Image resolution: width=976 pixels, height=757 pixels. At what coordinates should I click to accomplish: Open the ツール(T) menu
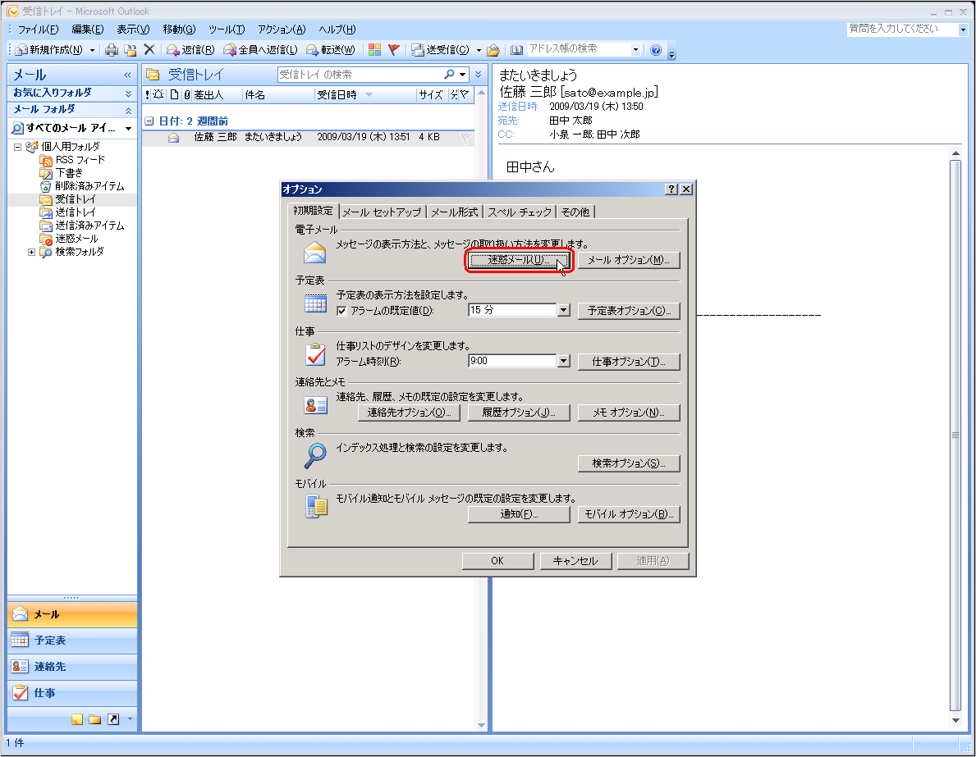tap(227, 30)
